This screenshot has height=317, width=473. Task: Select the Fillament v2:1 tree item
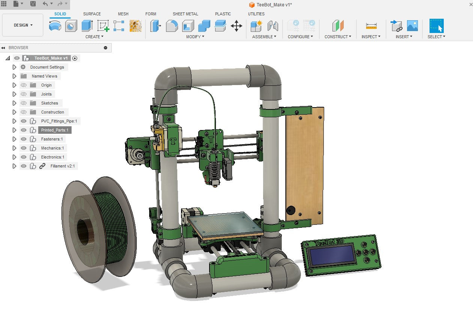pyautogui.click(x=63, y=166)
